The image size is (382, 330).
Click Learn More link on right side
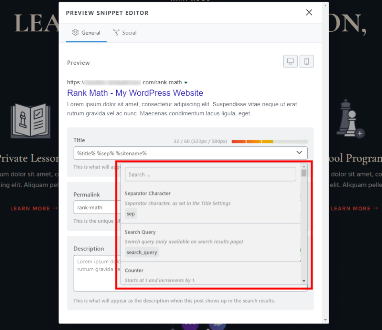pos(354,208)
